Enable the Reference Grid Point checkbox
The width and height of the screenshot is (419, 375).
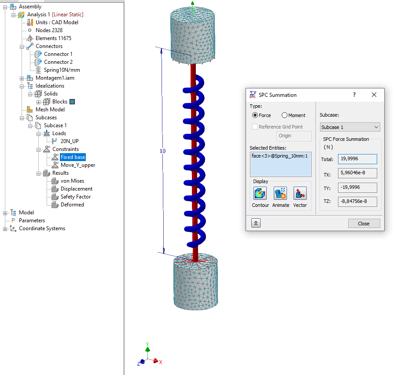click(x=254, y=126)
